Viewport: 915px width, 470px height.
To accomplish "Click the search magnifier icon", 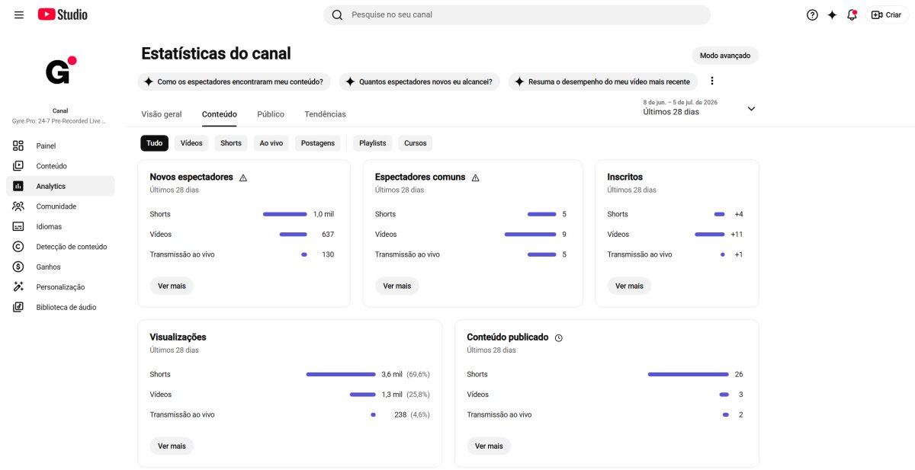I will point(337,14).
